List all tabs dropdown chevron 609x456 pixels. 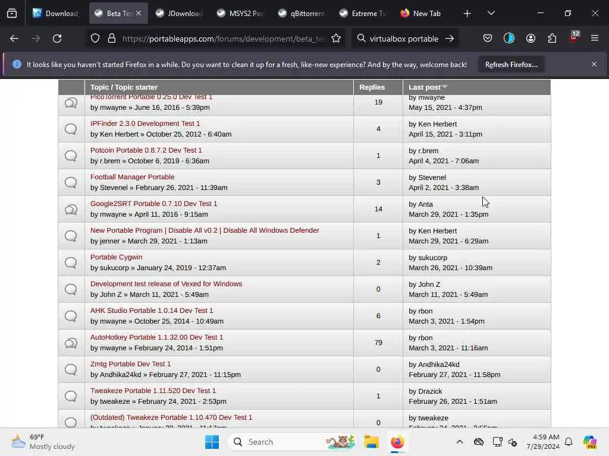[491, 13]
